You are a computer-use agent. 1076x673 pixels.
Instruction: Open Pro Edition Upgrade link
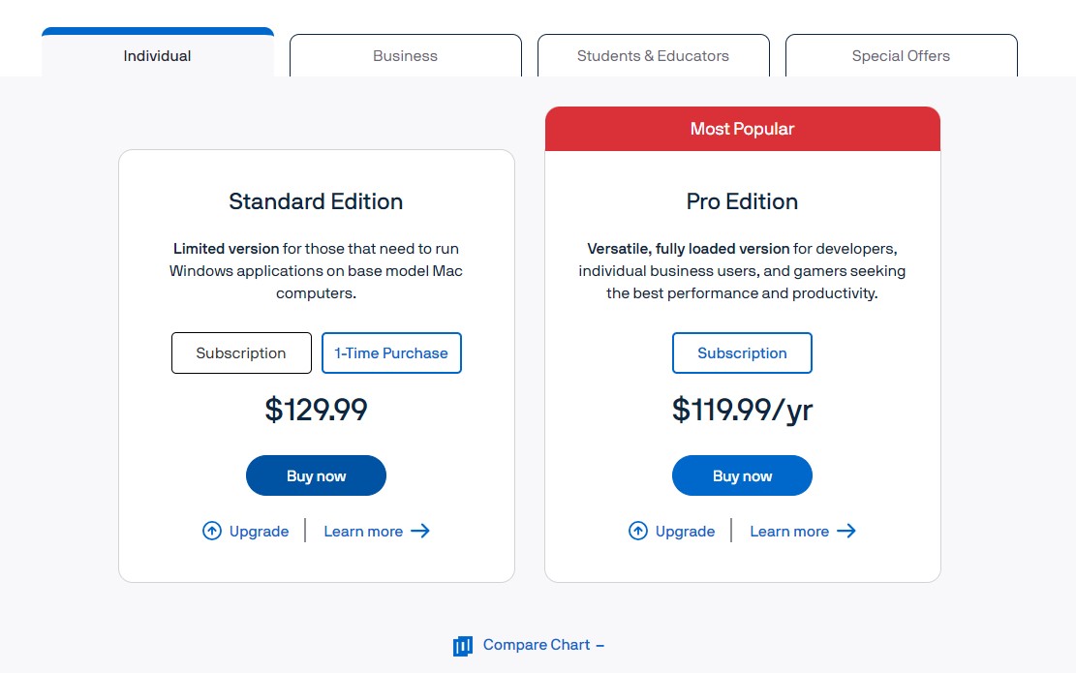tap(685, 531)
